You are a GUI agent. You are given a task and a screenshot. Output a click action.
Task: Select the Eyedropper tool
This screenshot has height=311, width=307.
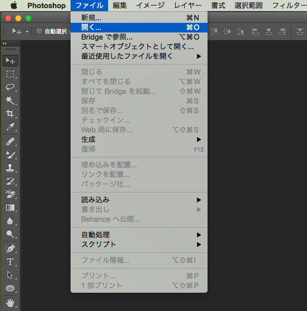pyautogui.click(x=10, y=126)
